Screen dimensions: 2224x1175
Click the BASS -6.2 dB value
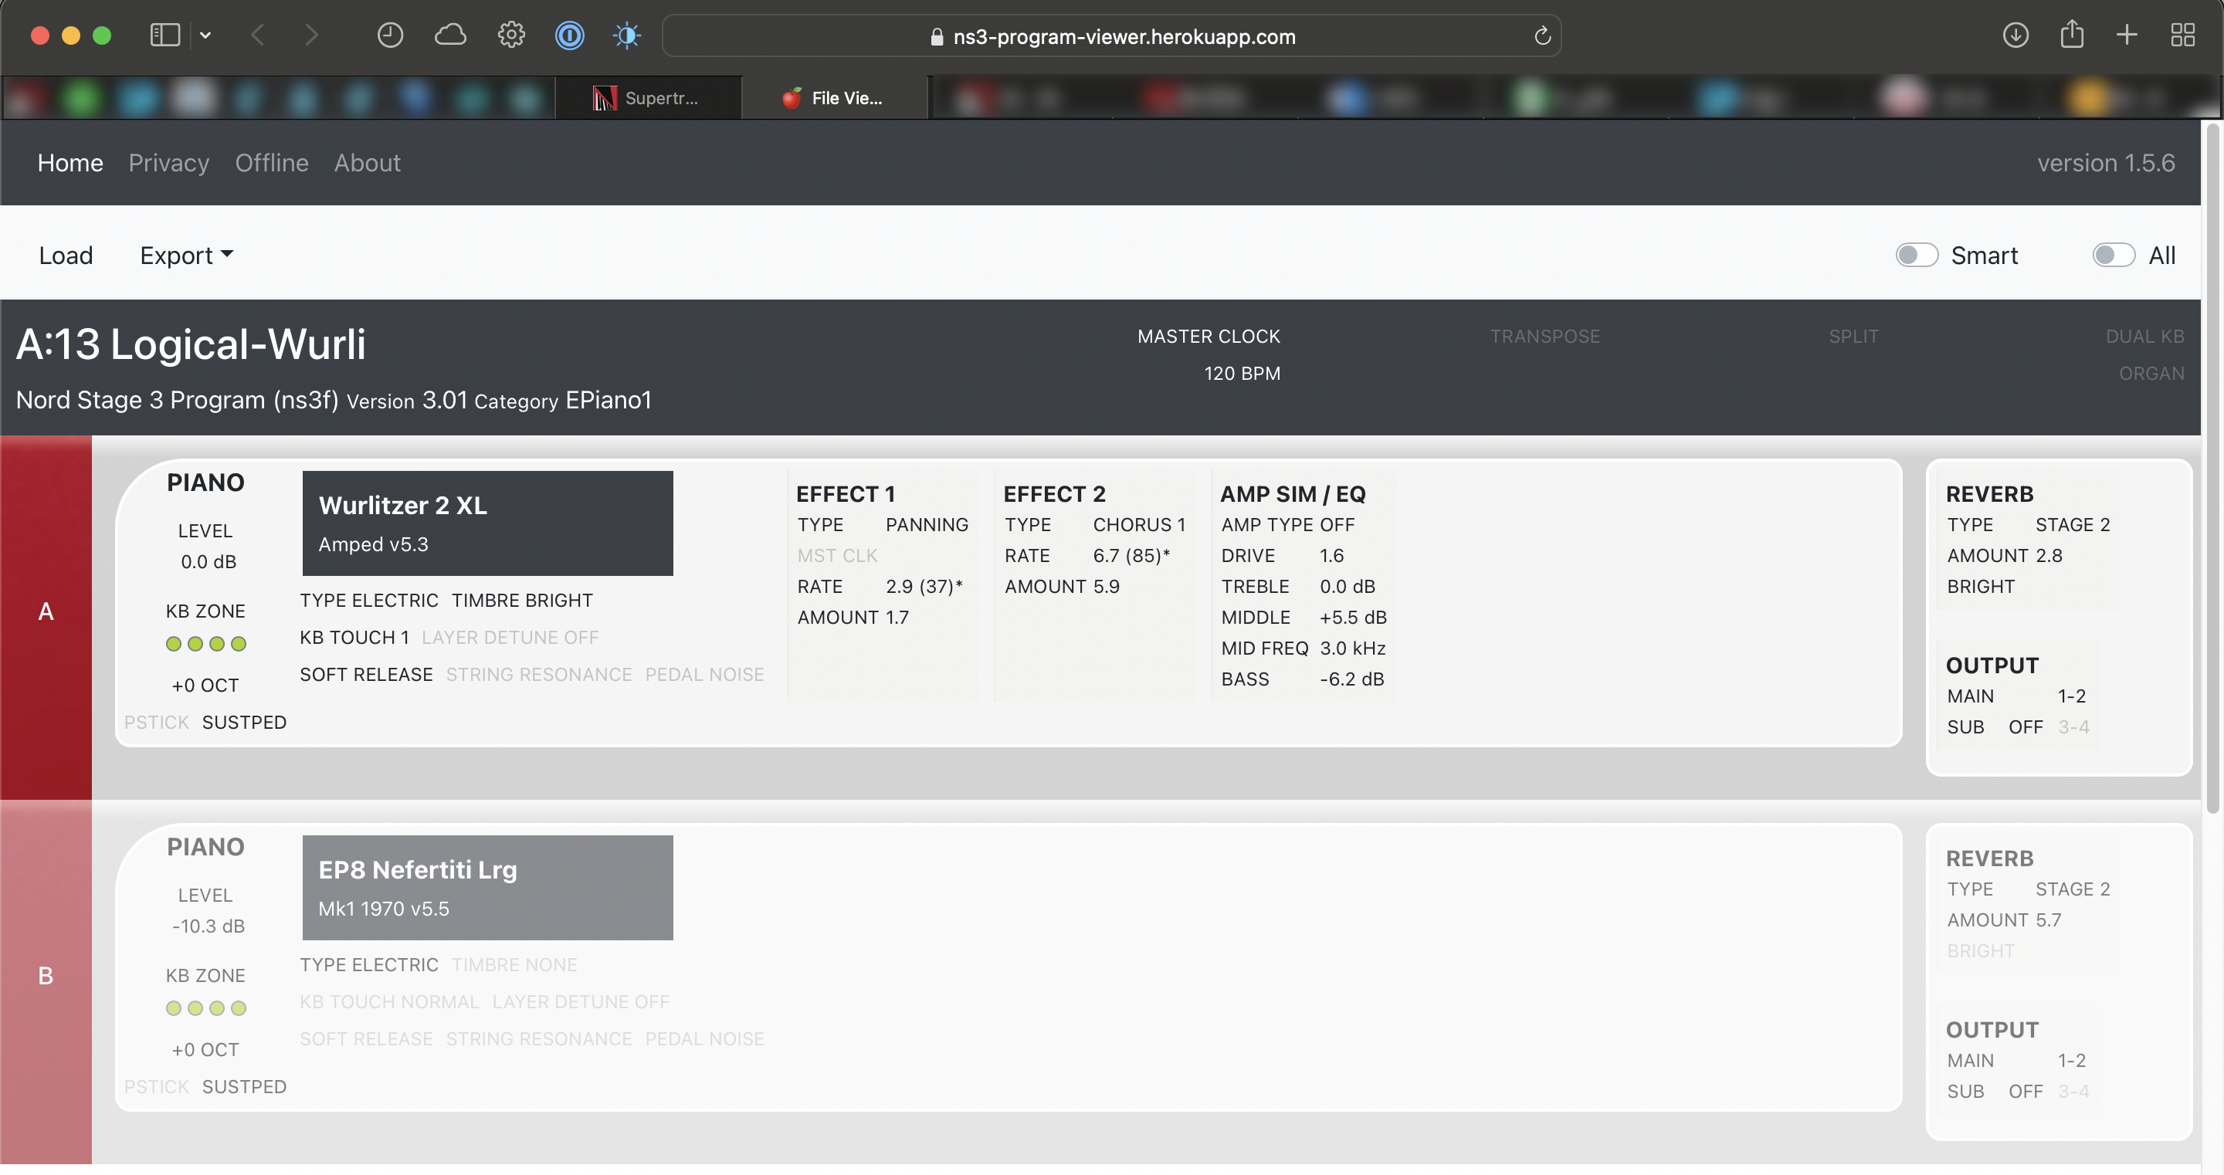1352,679
